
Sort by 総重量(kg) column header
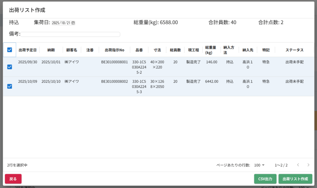211,50
